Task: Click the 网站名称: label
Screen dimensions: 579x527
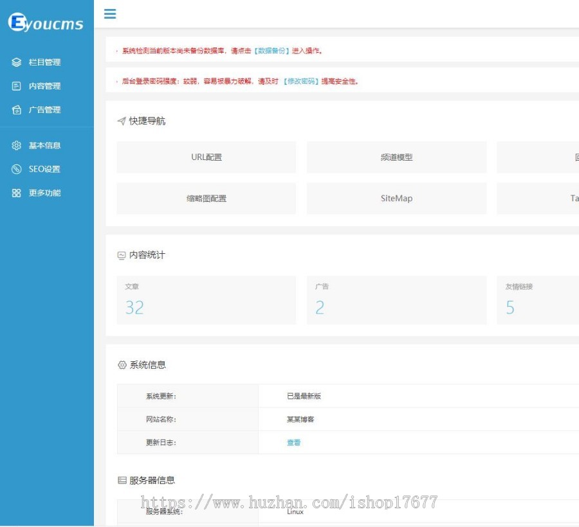Action: click(161, 419)
